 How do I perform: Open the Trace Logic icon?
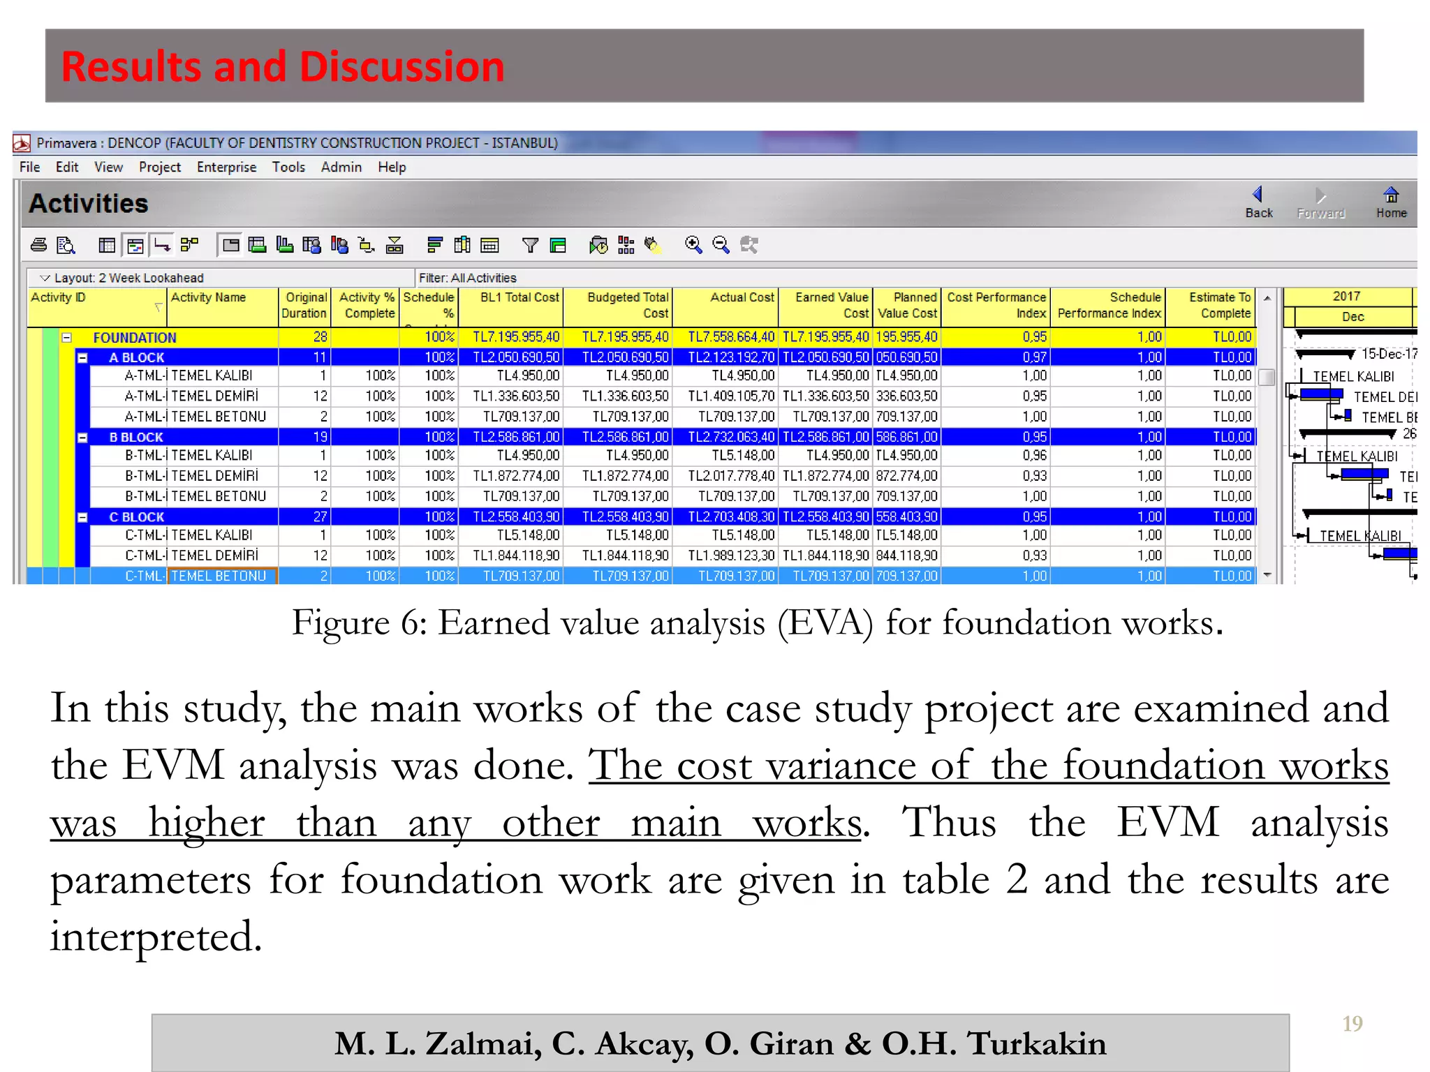point(367,245)
